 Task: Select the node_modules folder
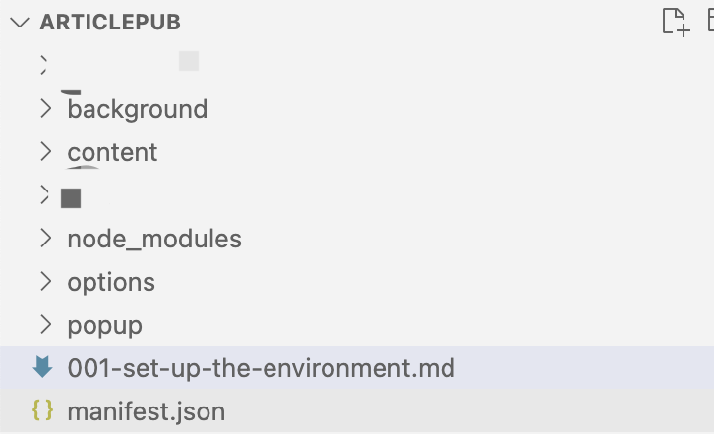pos(154,239)
